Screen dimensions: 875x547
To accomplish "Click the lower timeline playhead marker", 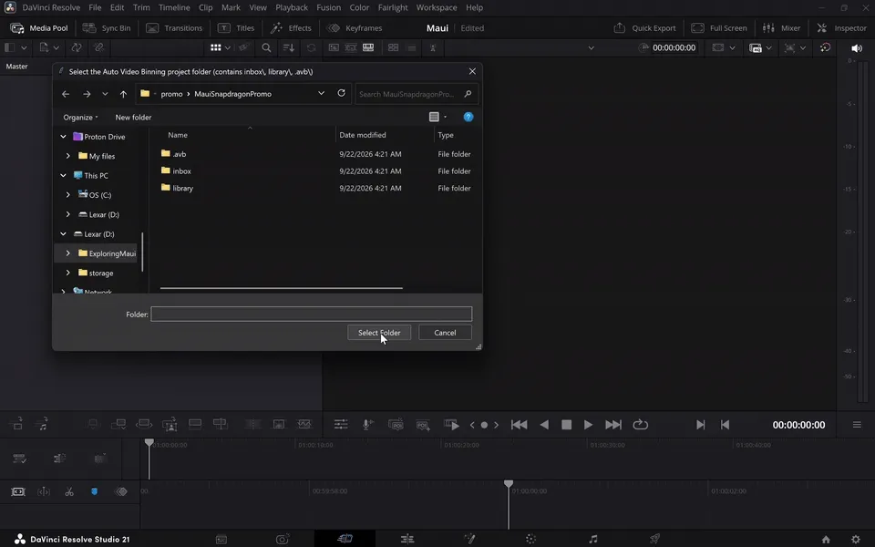I will pyautogui.click(x=509, y=484).
